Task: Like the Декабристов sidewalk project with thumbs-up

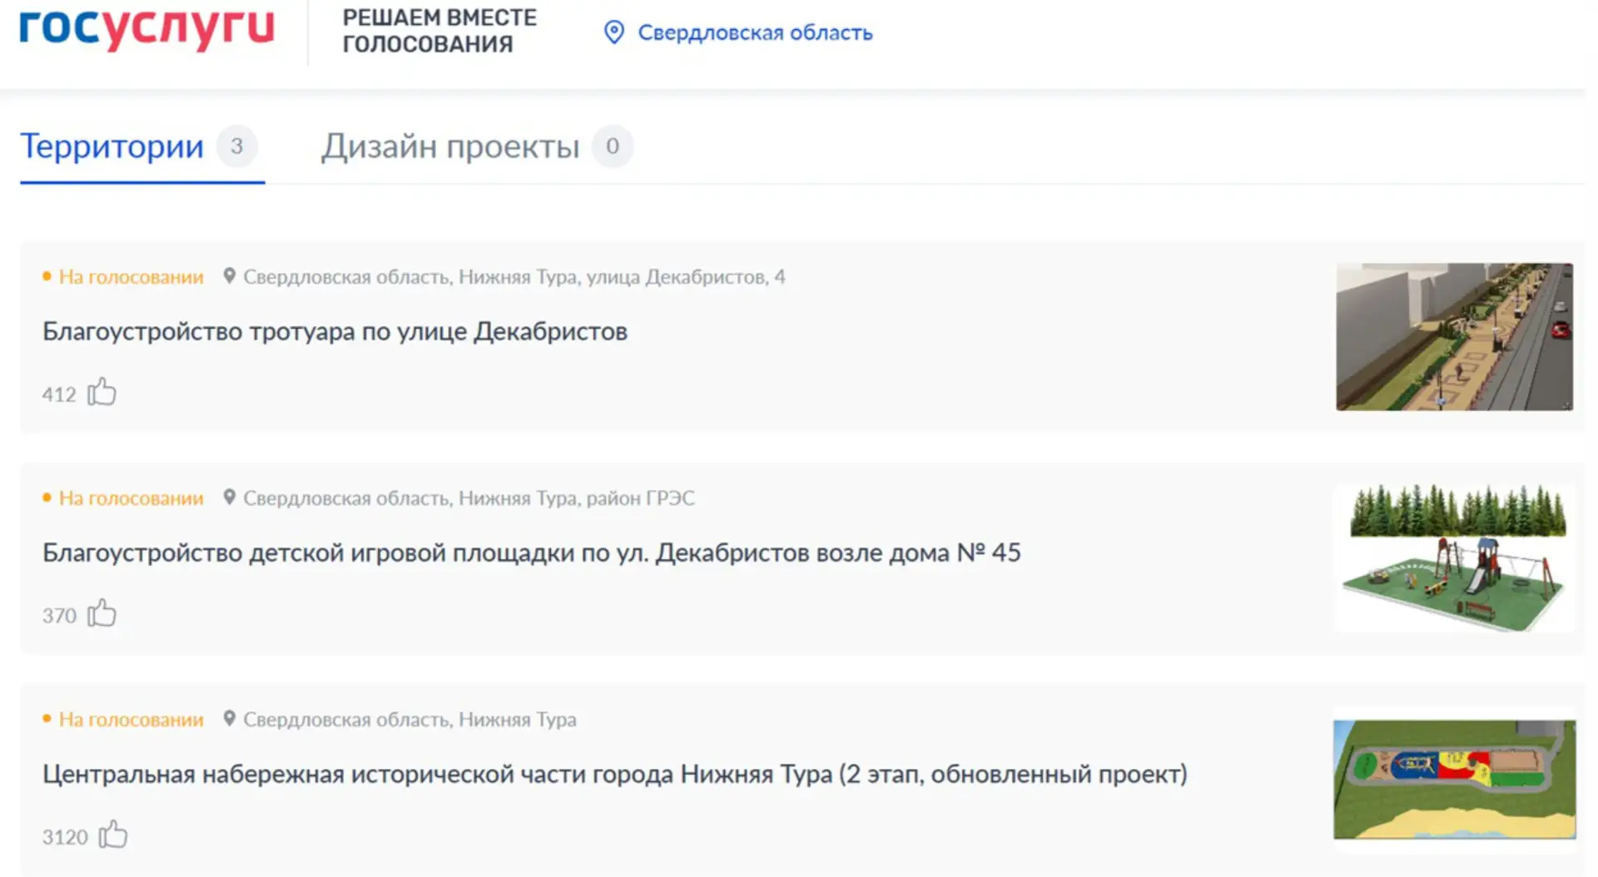Action: pos(102,392)
